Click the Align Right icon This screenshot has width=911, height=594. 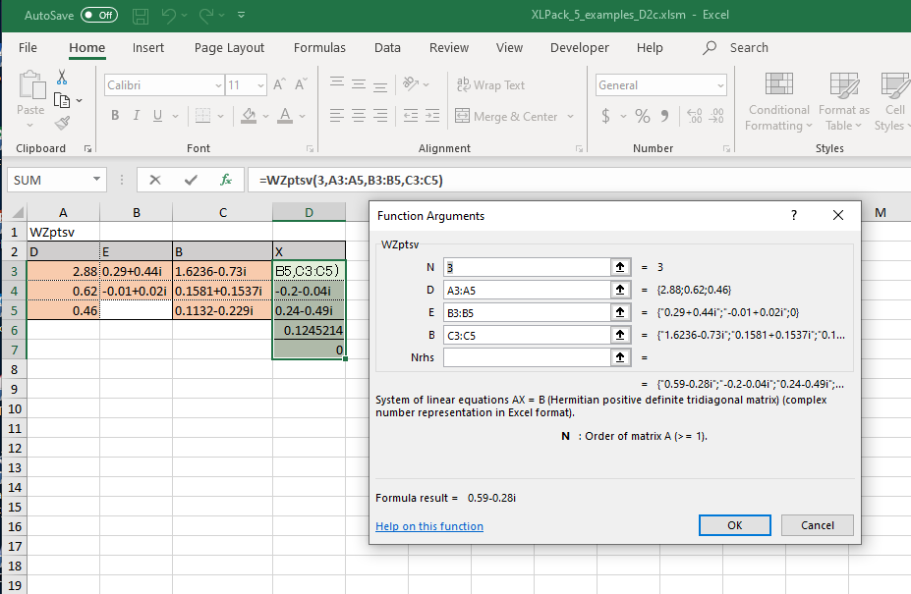coord(380,116)
